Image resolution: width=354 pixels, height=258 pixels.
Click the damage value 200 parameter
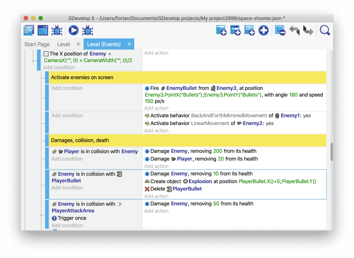pyautogui.click(x=218, y=151)
